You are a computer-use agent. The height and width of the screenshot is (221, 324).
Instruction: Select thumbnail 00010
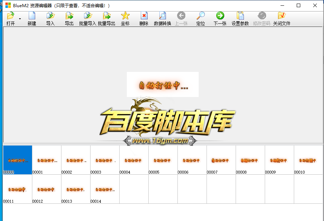click(x=309, y=160)
